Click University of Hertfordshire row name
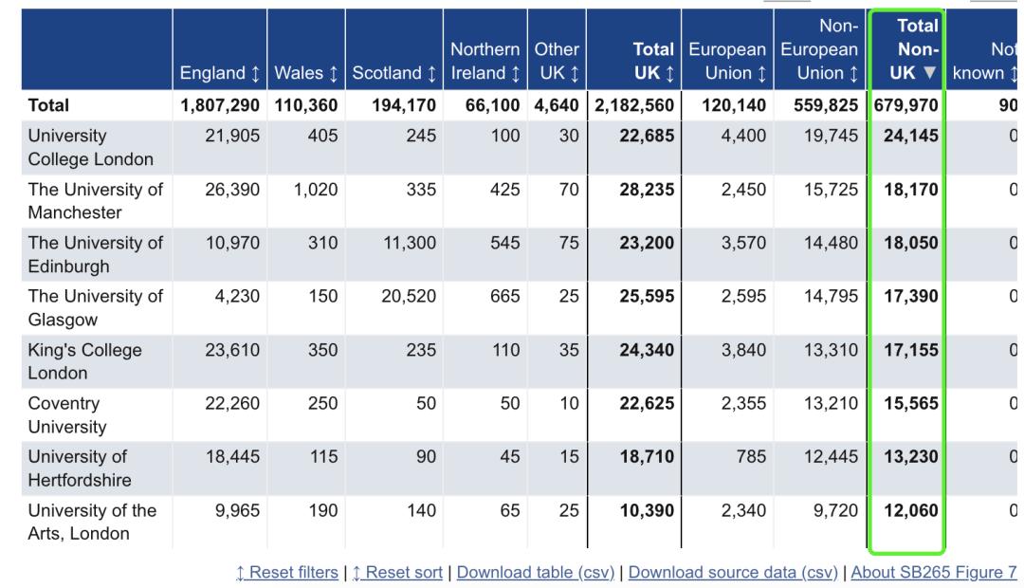The image size is (1024, 588). point(78,468)
